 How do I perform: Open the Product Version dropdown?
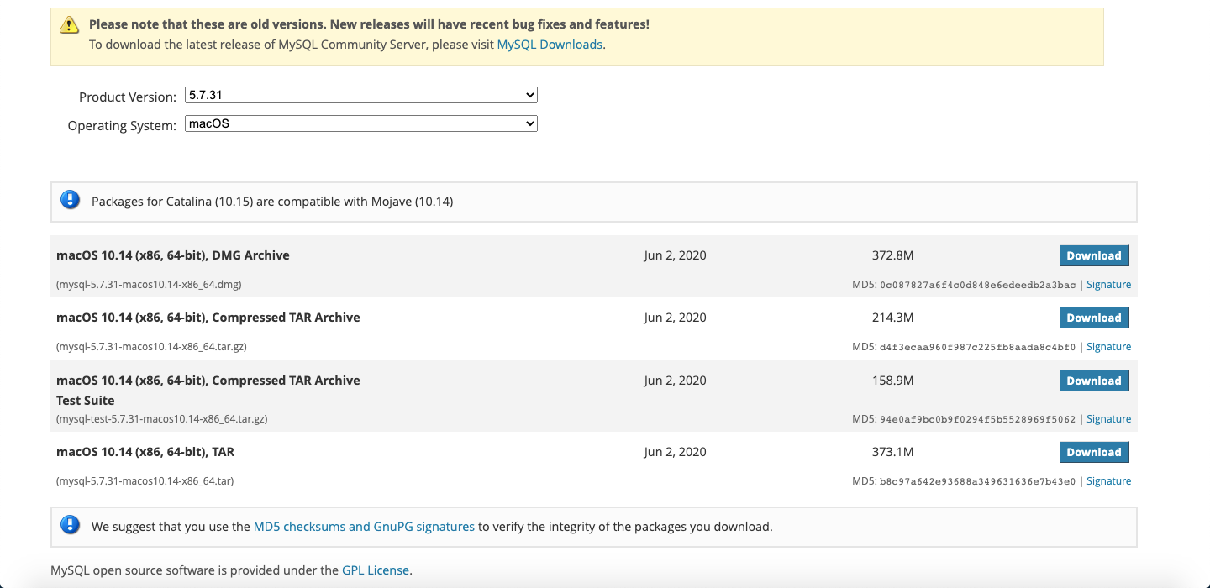pyautogui.click(x=360, y=95)
